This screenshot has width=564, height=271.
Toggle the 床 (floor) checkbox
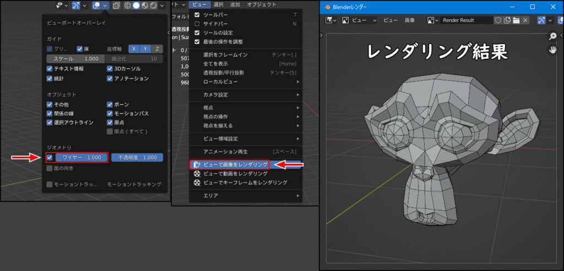[80, 49]
